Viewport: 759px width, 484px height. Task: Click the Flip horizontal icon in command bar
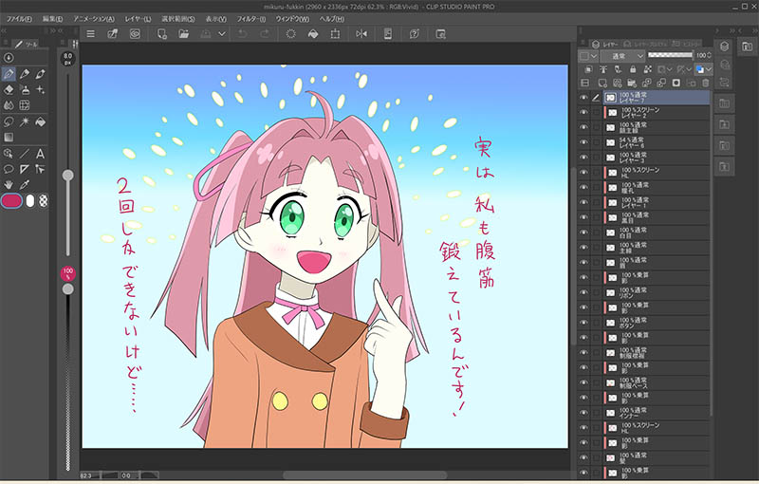[361, 34]
